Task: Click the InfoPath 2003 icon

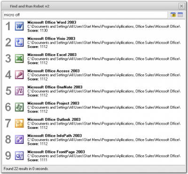Action: [x=19, y=140]
